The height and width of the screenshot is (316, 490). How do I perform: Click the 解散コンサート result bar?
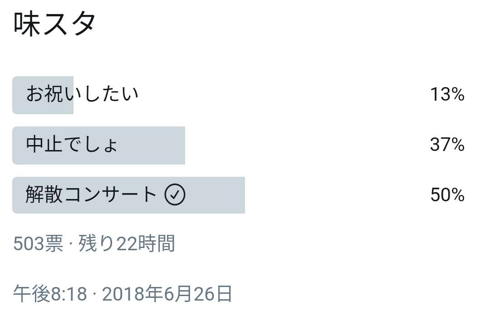tap(129, 195)
